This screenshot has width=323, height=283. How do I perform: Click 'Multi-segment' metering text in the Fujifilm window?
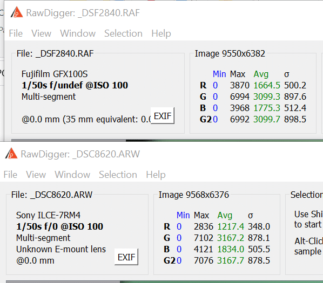click(x=49, y=97)
